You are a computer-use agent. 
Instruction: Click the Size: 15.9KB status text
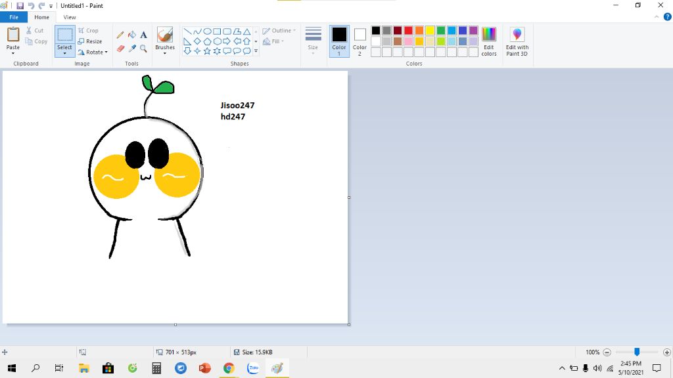pyautogui.click(x=257, y=352)
